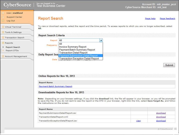
Task: Click the Report dropdown arrow
Action: (101, 40)
